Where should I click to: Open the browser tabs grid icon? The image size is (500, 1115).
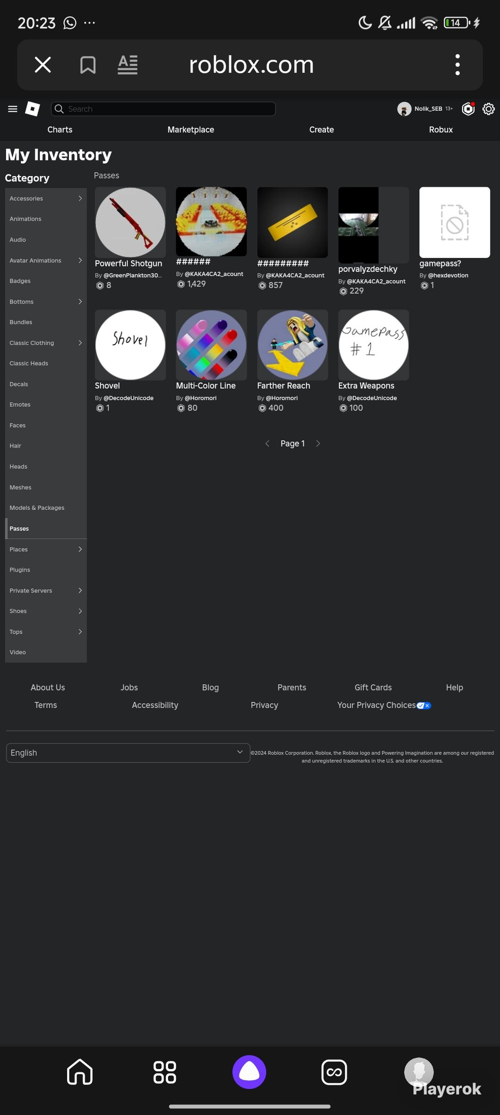pyautogui.click(x=164, y=1072)
